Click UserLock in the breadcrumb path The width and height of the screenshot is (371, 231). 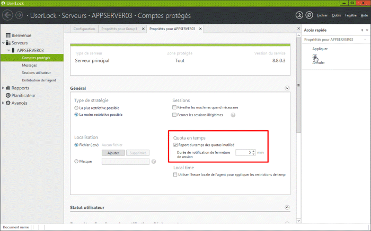click(43, 15)
